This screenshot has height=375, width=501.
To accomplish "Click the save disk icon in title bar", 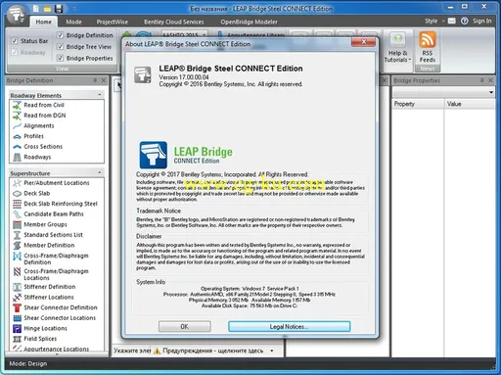I will pyautogui.click(x=59, y=9).
